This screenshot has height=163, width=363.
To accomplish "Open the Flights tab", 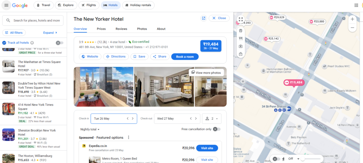I will click(89, 5).
